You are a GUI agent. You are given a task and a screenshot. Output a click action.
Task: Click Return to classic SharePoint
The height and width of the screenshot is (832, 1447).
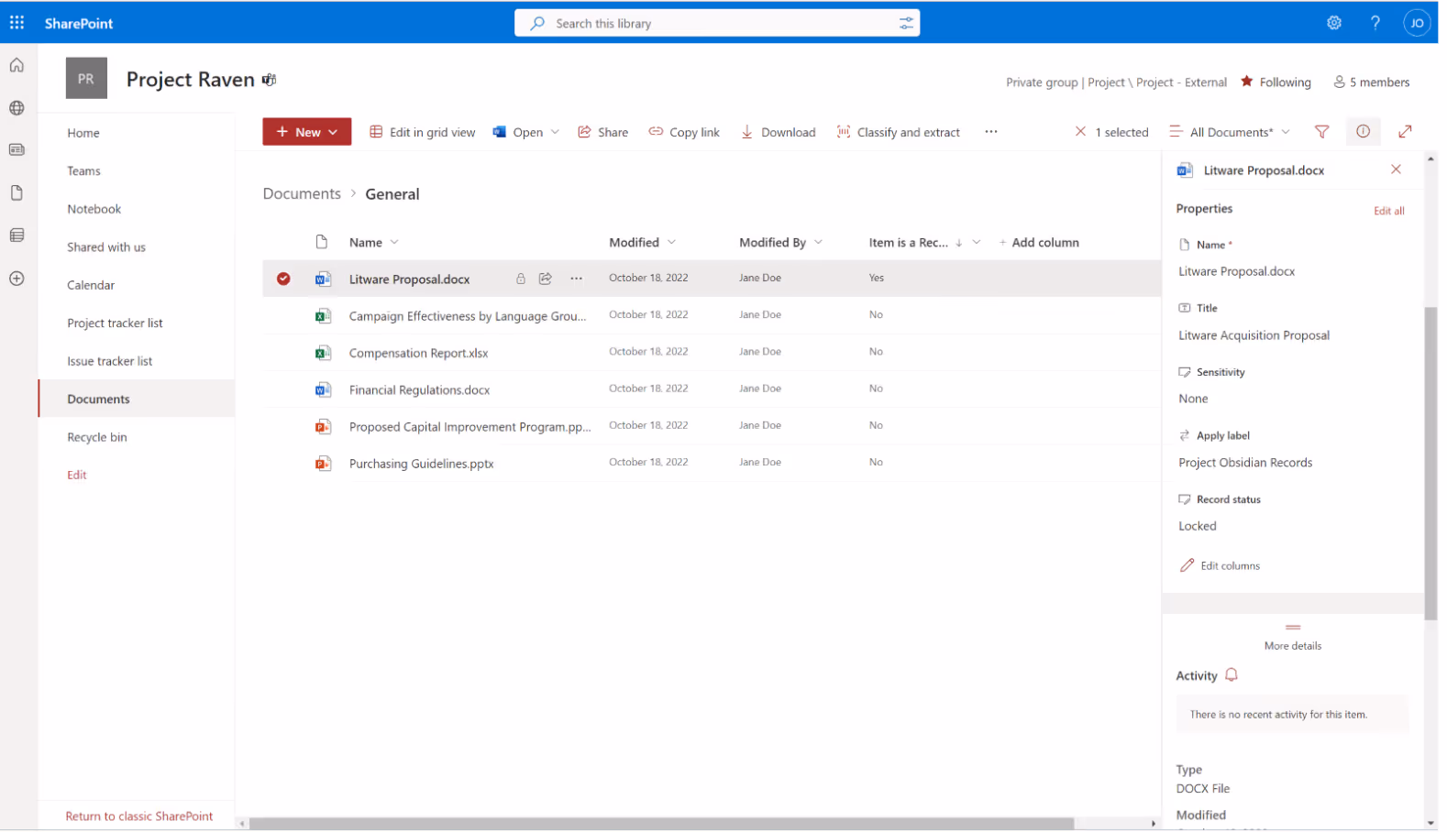pyautogui.click(x=138, y=816)
